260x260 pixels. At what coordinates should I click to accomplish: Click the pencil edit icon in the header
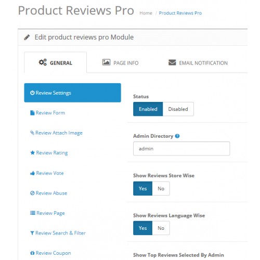[27, 37]
